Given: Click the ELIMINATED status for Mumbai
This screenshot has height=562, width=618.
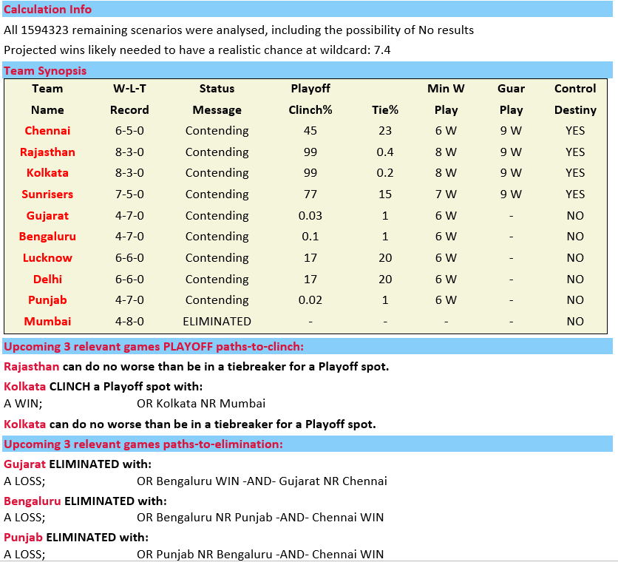Looking at the screenshot, I should pyautogui.click(x=217, y=321).
